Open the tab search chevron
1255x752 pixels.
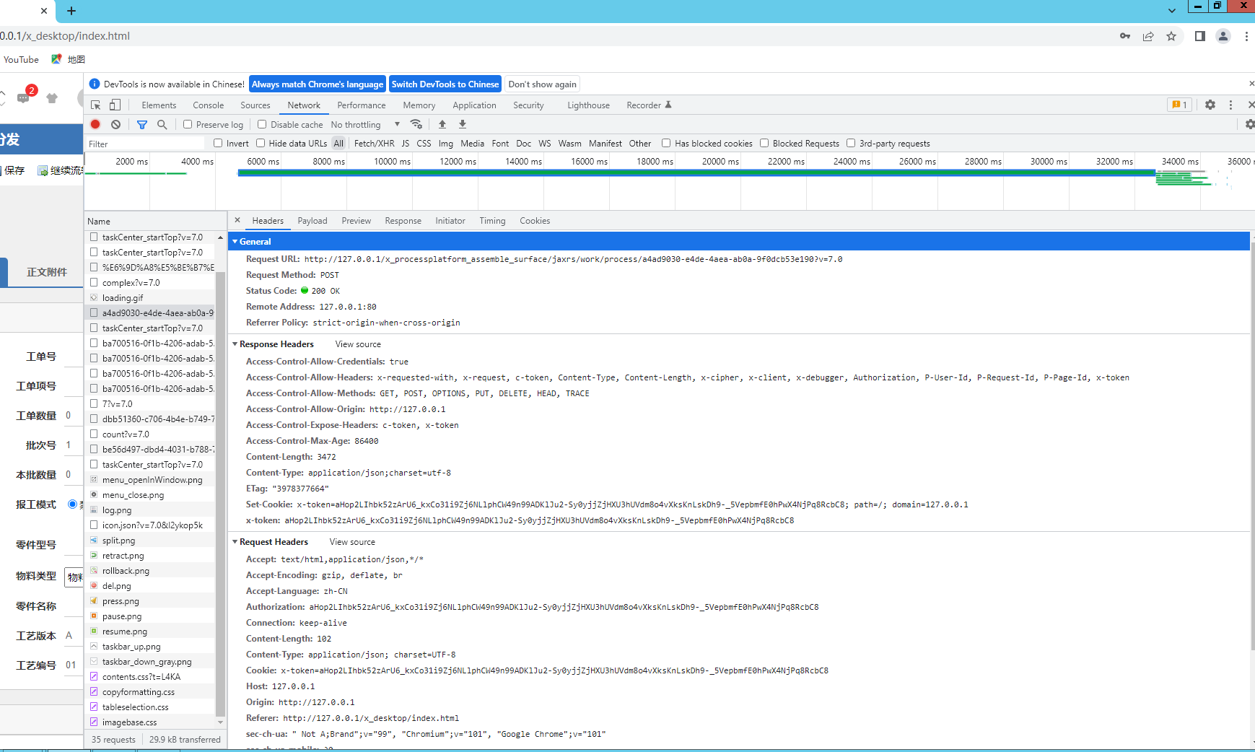(x=1172, y=11)
